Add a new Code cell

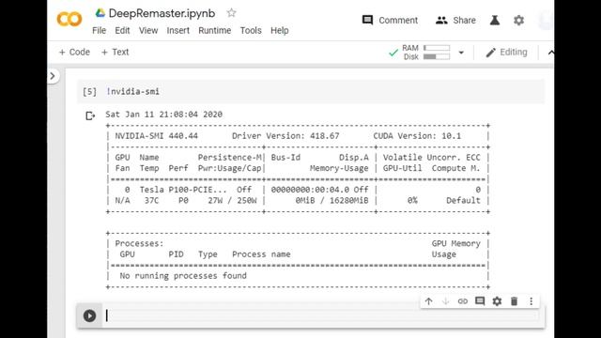[x=74, y=53]
